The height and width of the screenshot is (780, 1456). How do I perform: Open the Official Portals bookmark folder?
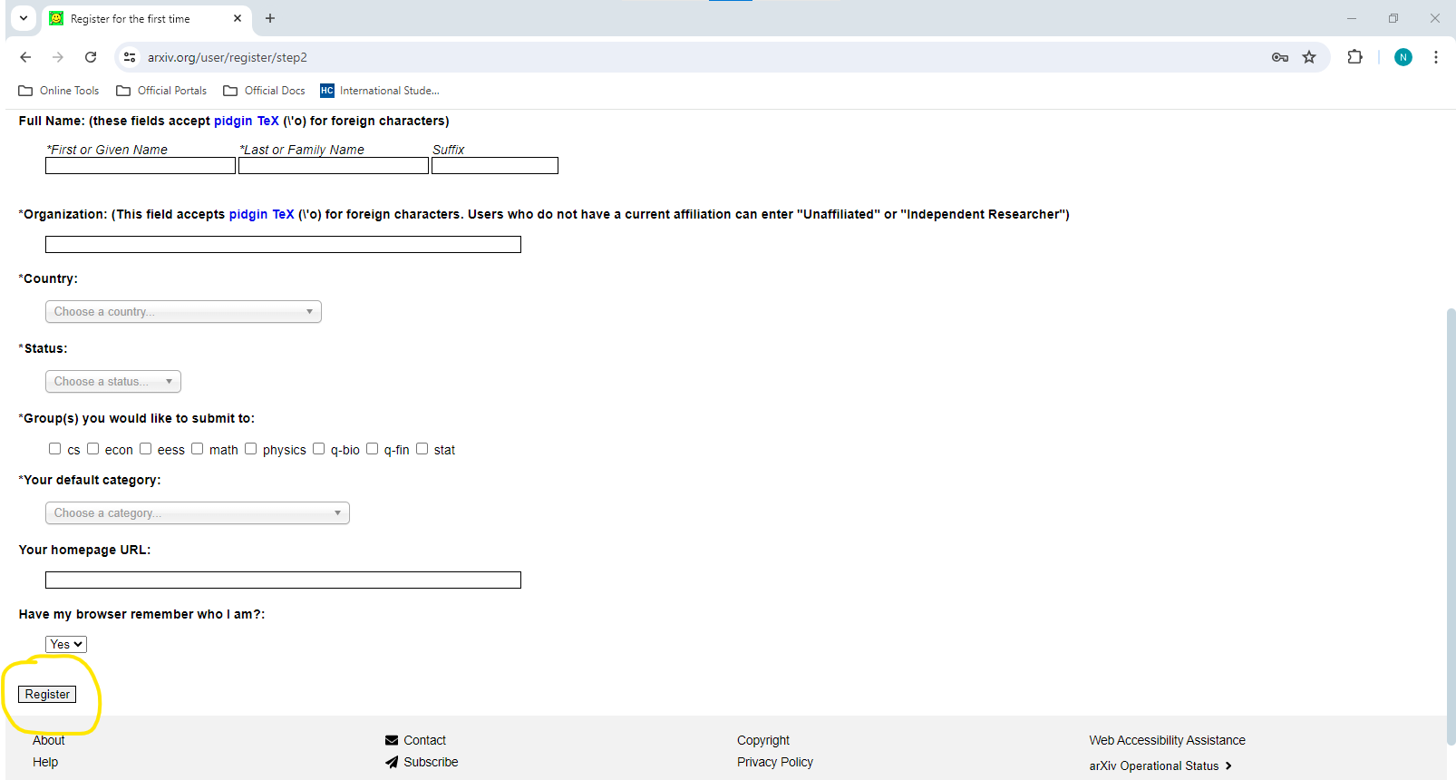pos(161,91)
